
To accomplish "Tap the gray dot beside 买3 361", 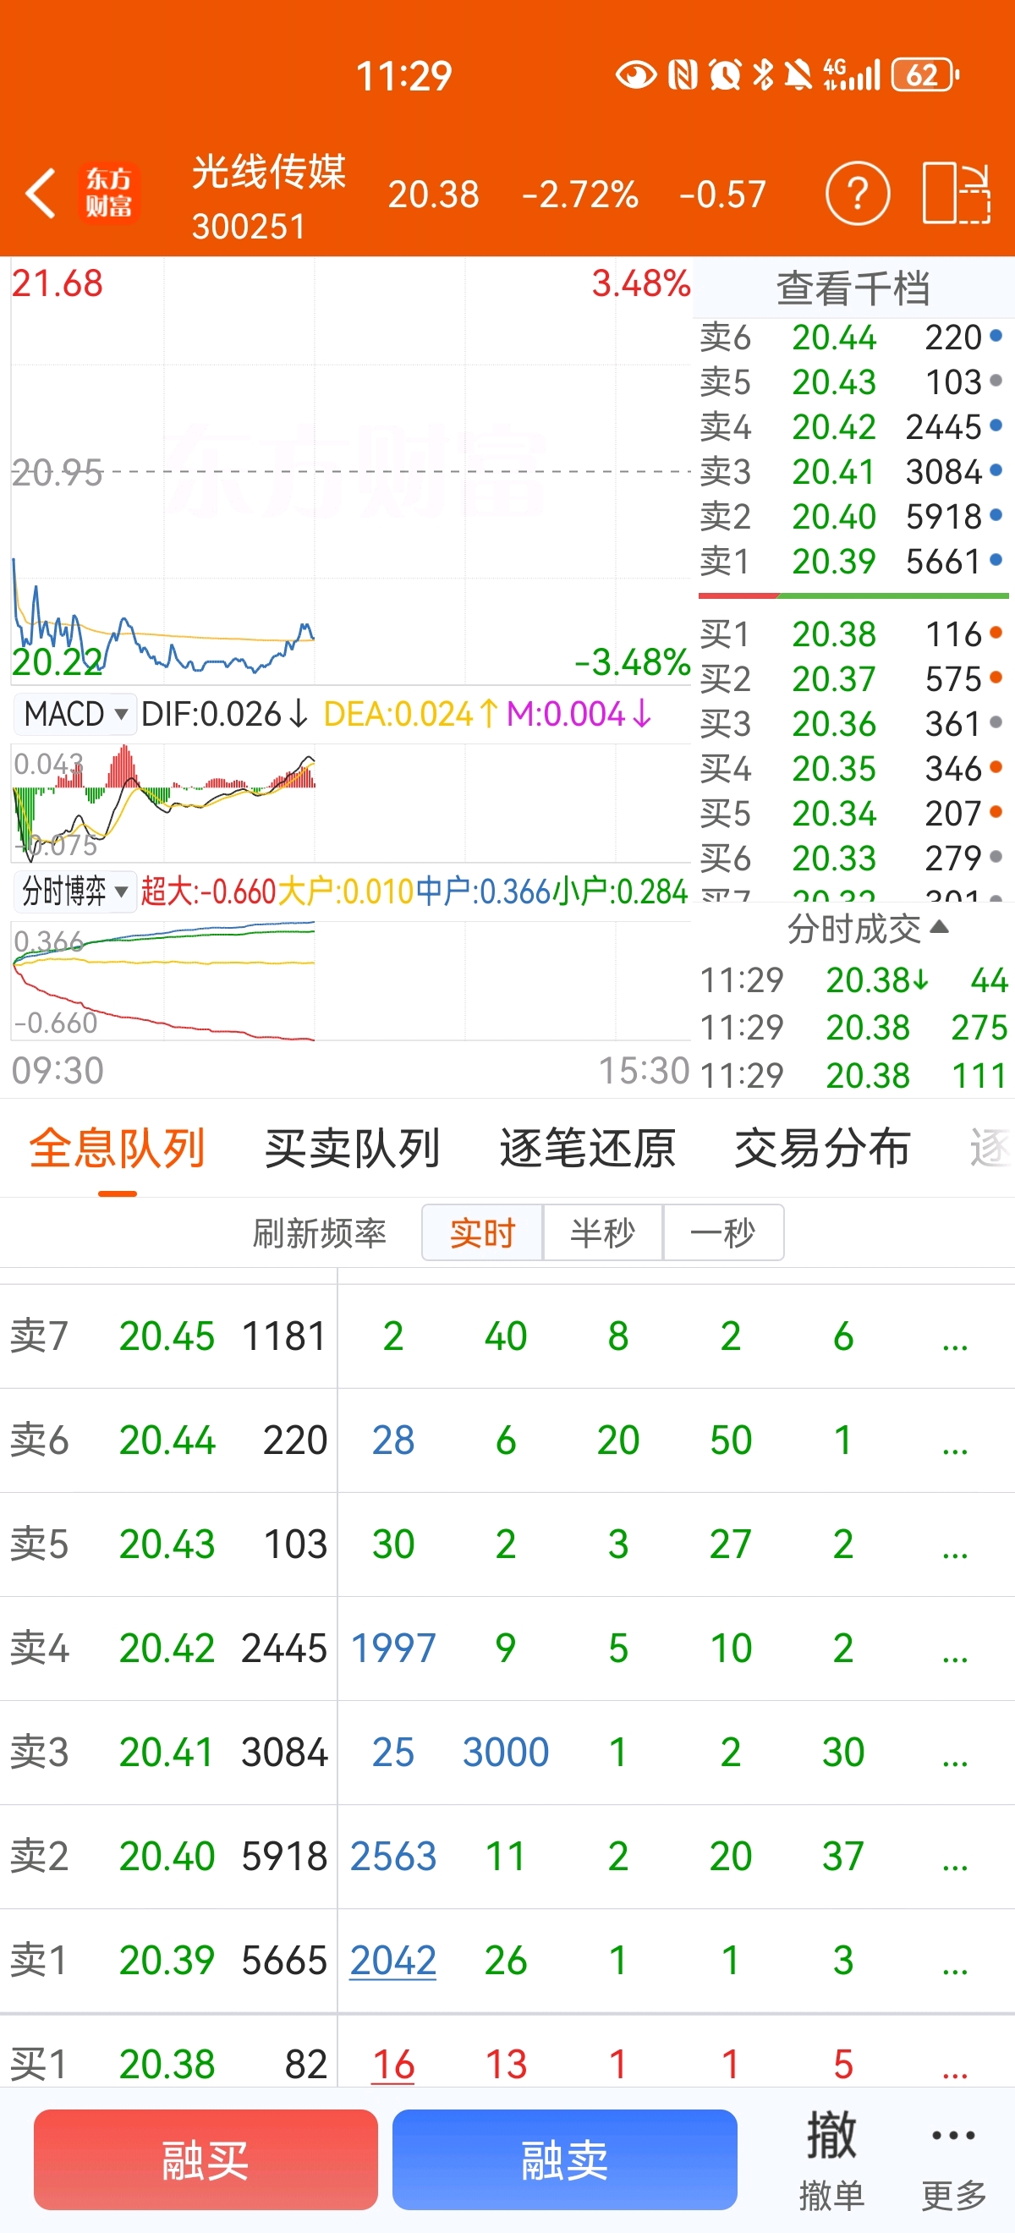I will click(x=996, y=723).
